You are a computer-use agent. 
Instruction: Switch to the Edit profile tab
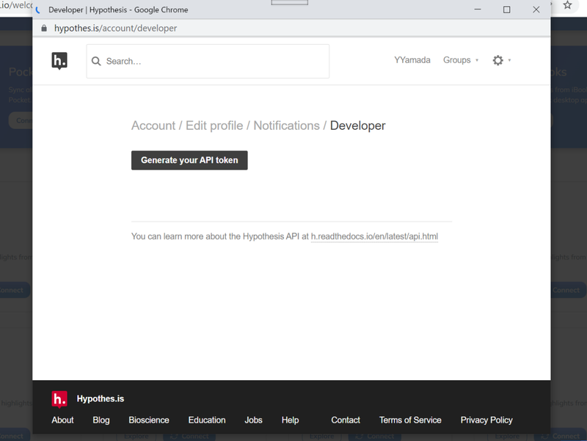[x=214, y=125]
